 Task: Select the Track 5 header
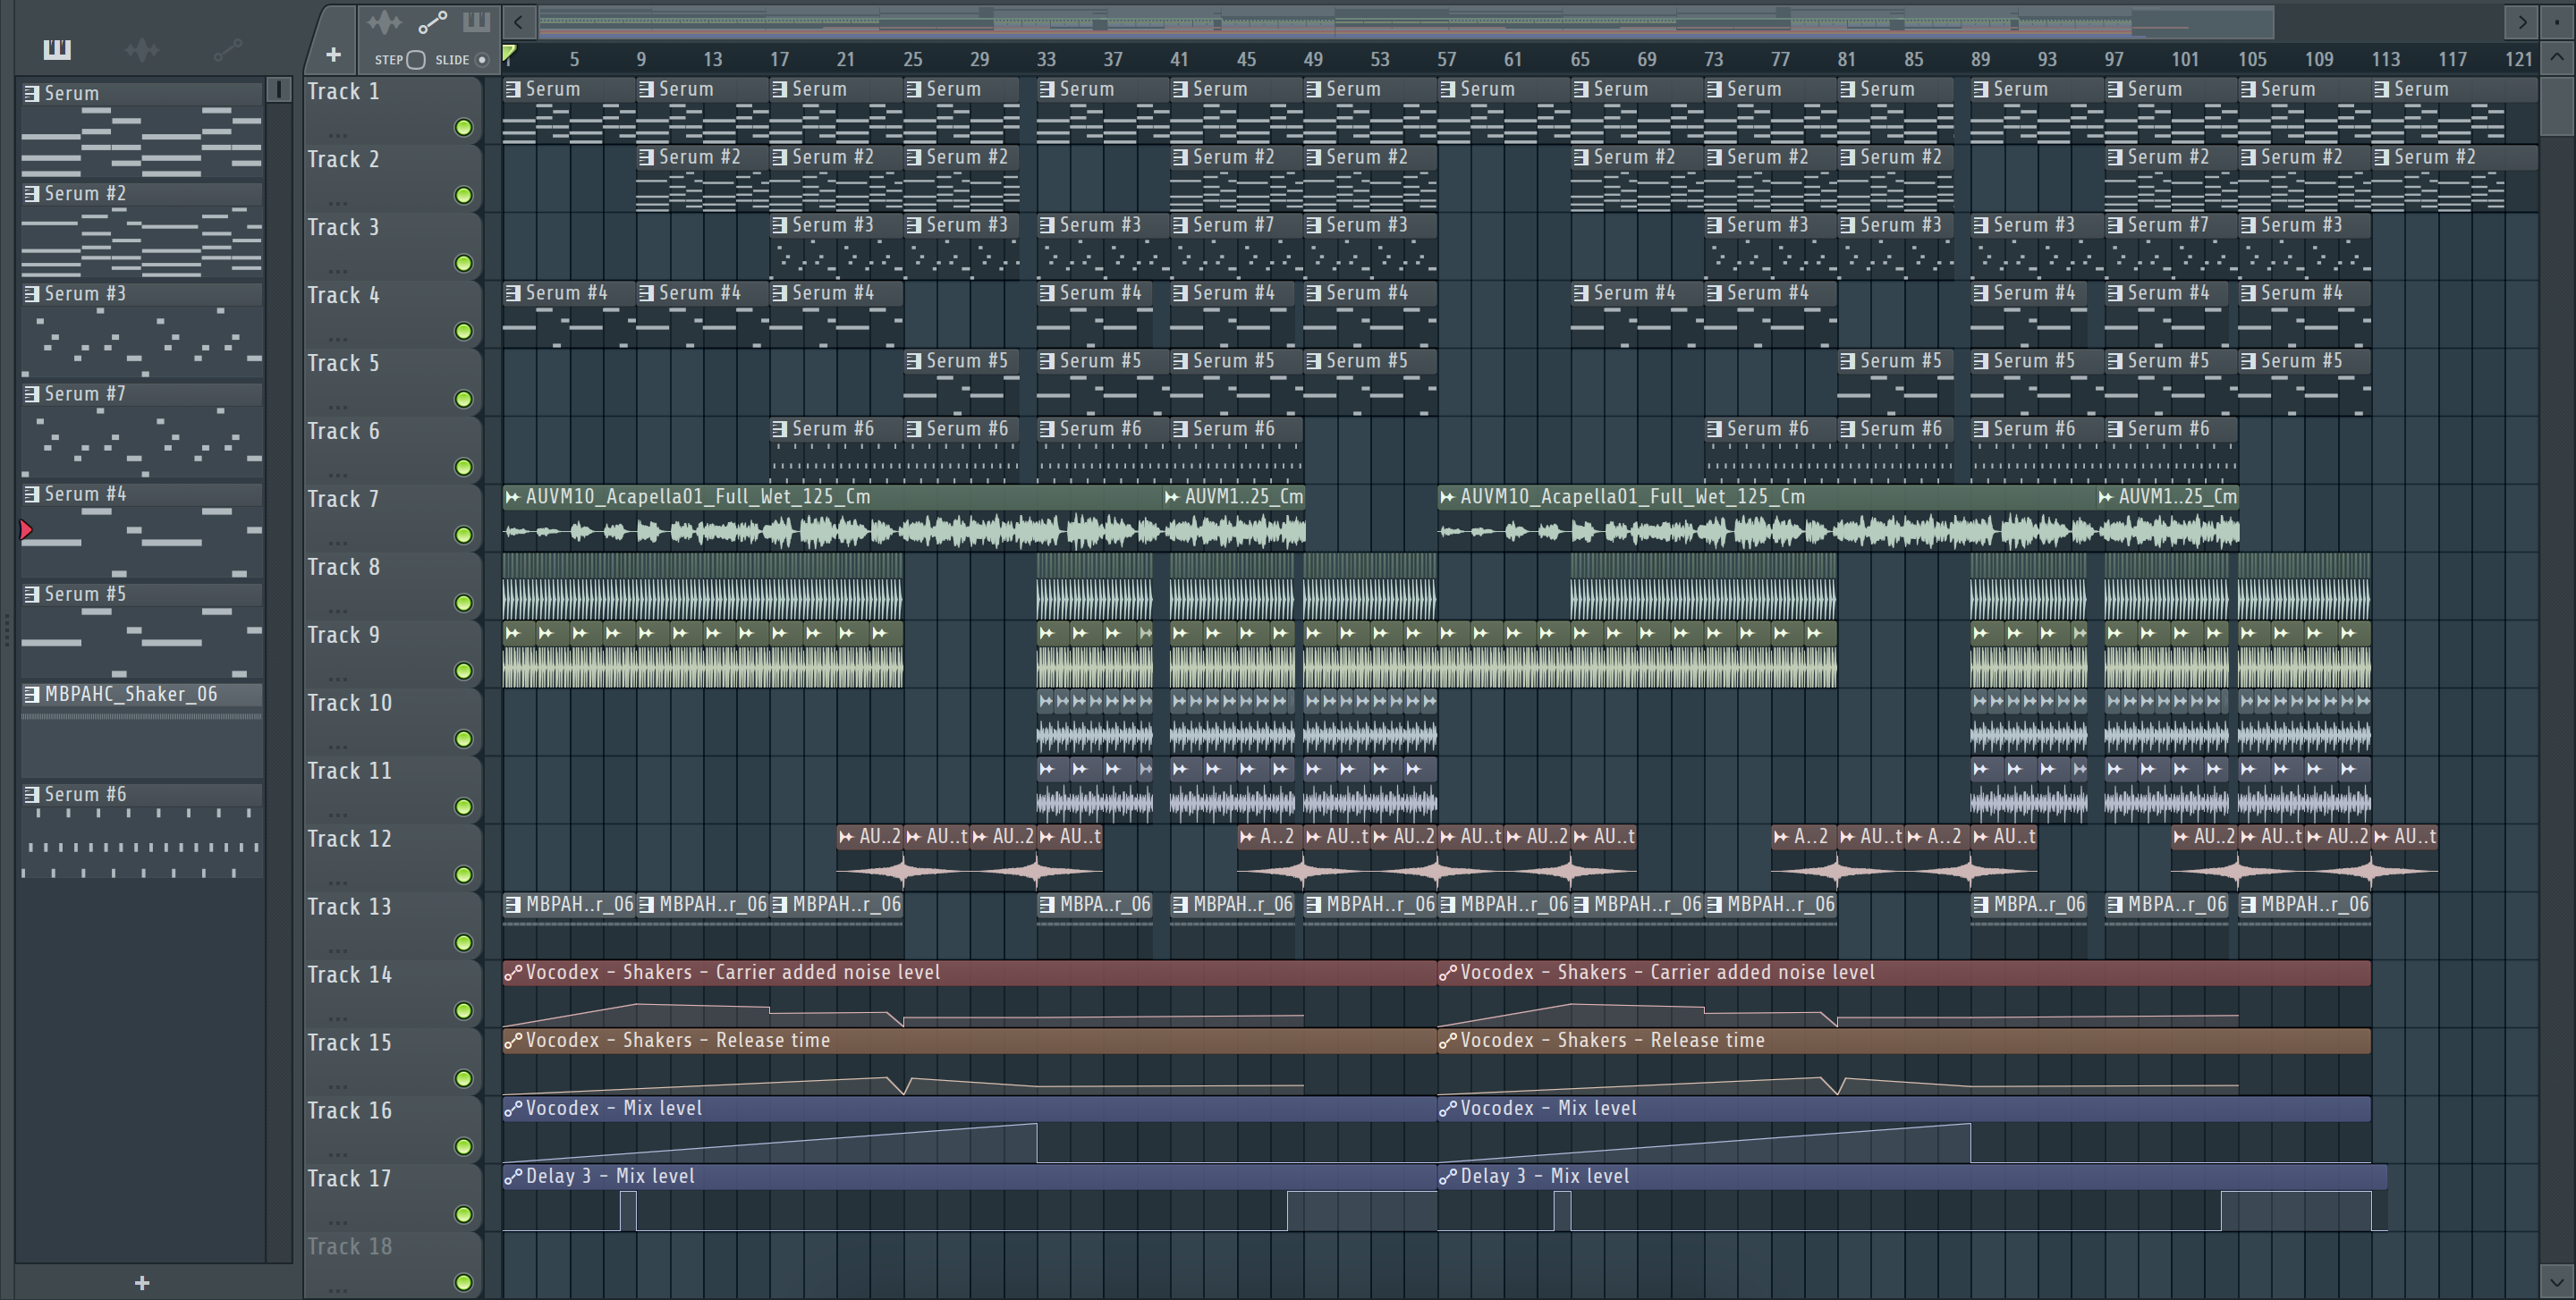pyautogui.click(x=392, y=381)
